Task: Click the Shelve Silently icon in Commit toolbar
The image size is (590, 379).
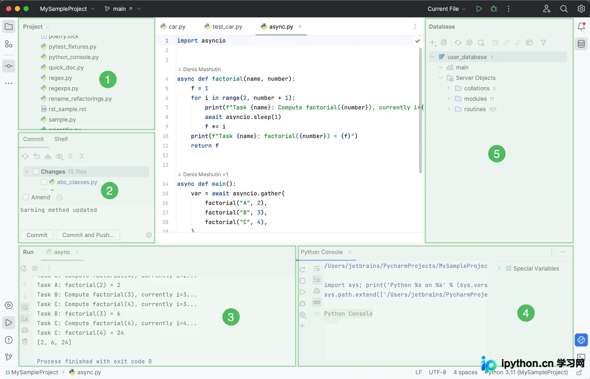Action: click(x=48, y=156)
